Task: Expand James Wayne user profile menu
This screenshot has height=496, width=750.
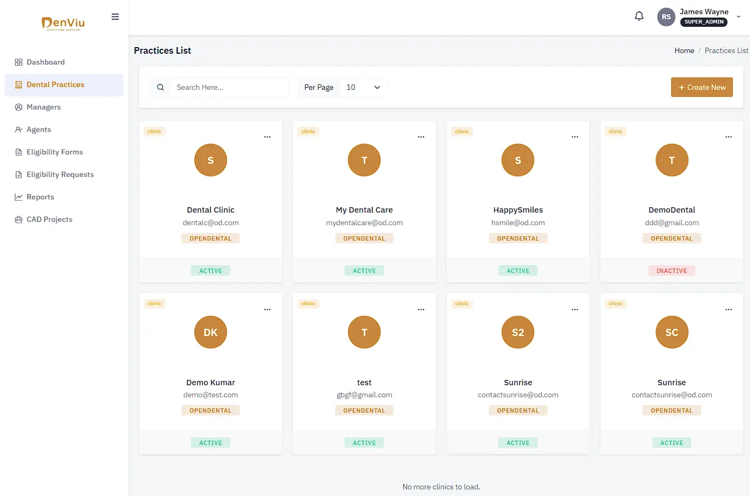Action: pyautogui.click(x=738, y=16)
